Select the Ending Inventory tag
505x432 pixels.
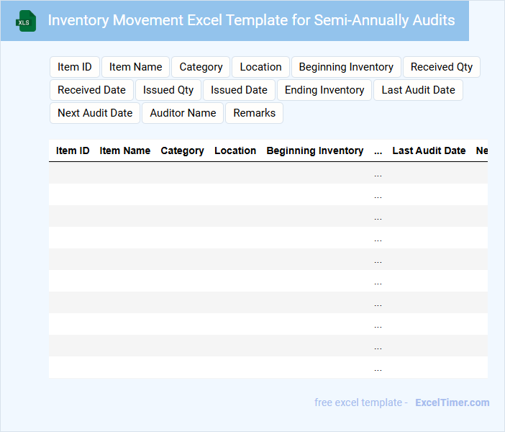[324, 90]
